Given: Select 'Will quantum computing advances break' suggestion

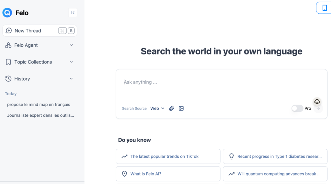Looking at the screenshot, I should (275, 174).
